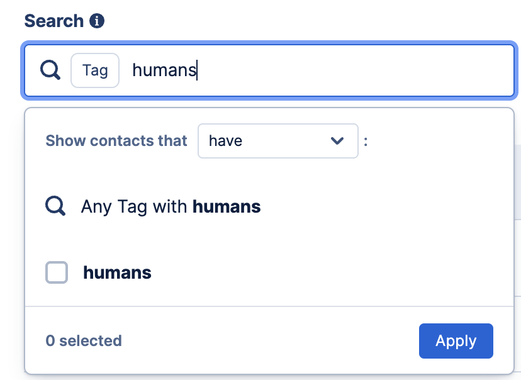Click the chevron arrow in have dropdown
The image size is (521, 380).
(x=337, y=141)
